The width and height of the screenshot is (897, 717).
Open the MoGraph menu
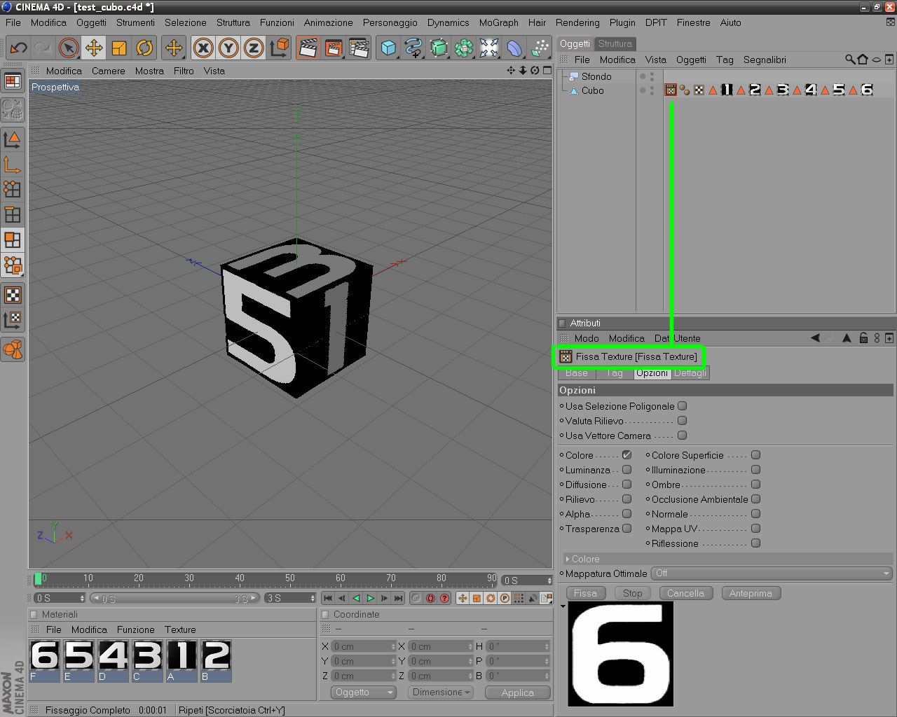click(498, 22)
